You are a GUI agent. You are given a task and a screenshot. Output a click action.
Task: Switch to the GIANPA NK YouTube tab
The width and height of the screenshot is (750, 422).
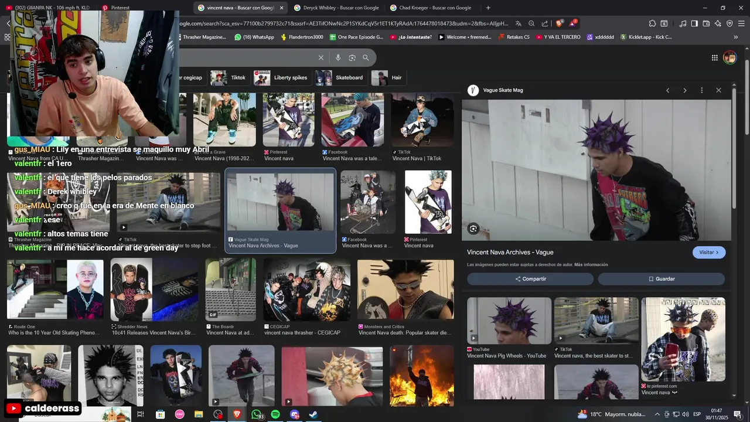click(x=48, y=8)
